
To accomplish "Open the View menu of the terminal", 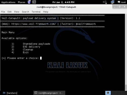I will (x=17, y=12).
